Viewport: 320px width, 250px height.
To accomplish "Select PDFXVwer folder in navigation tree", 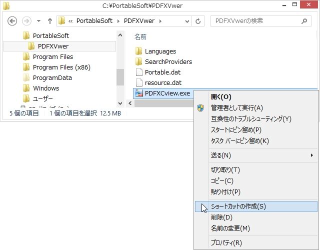I will click(59, 46).
